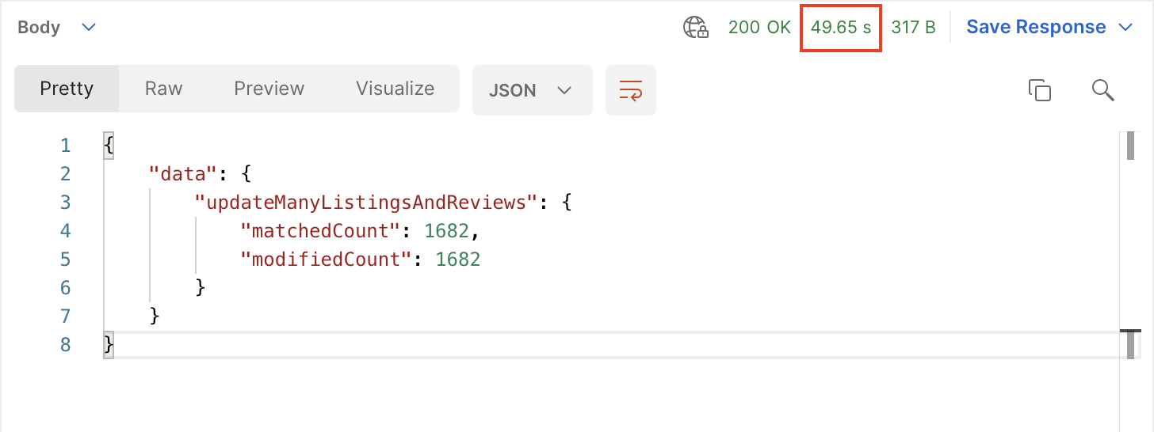The image size is (1154, 432).
Task: Click the 200 OK status text
Action: (x=759, y=27)
